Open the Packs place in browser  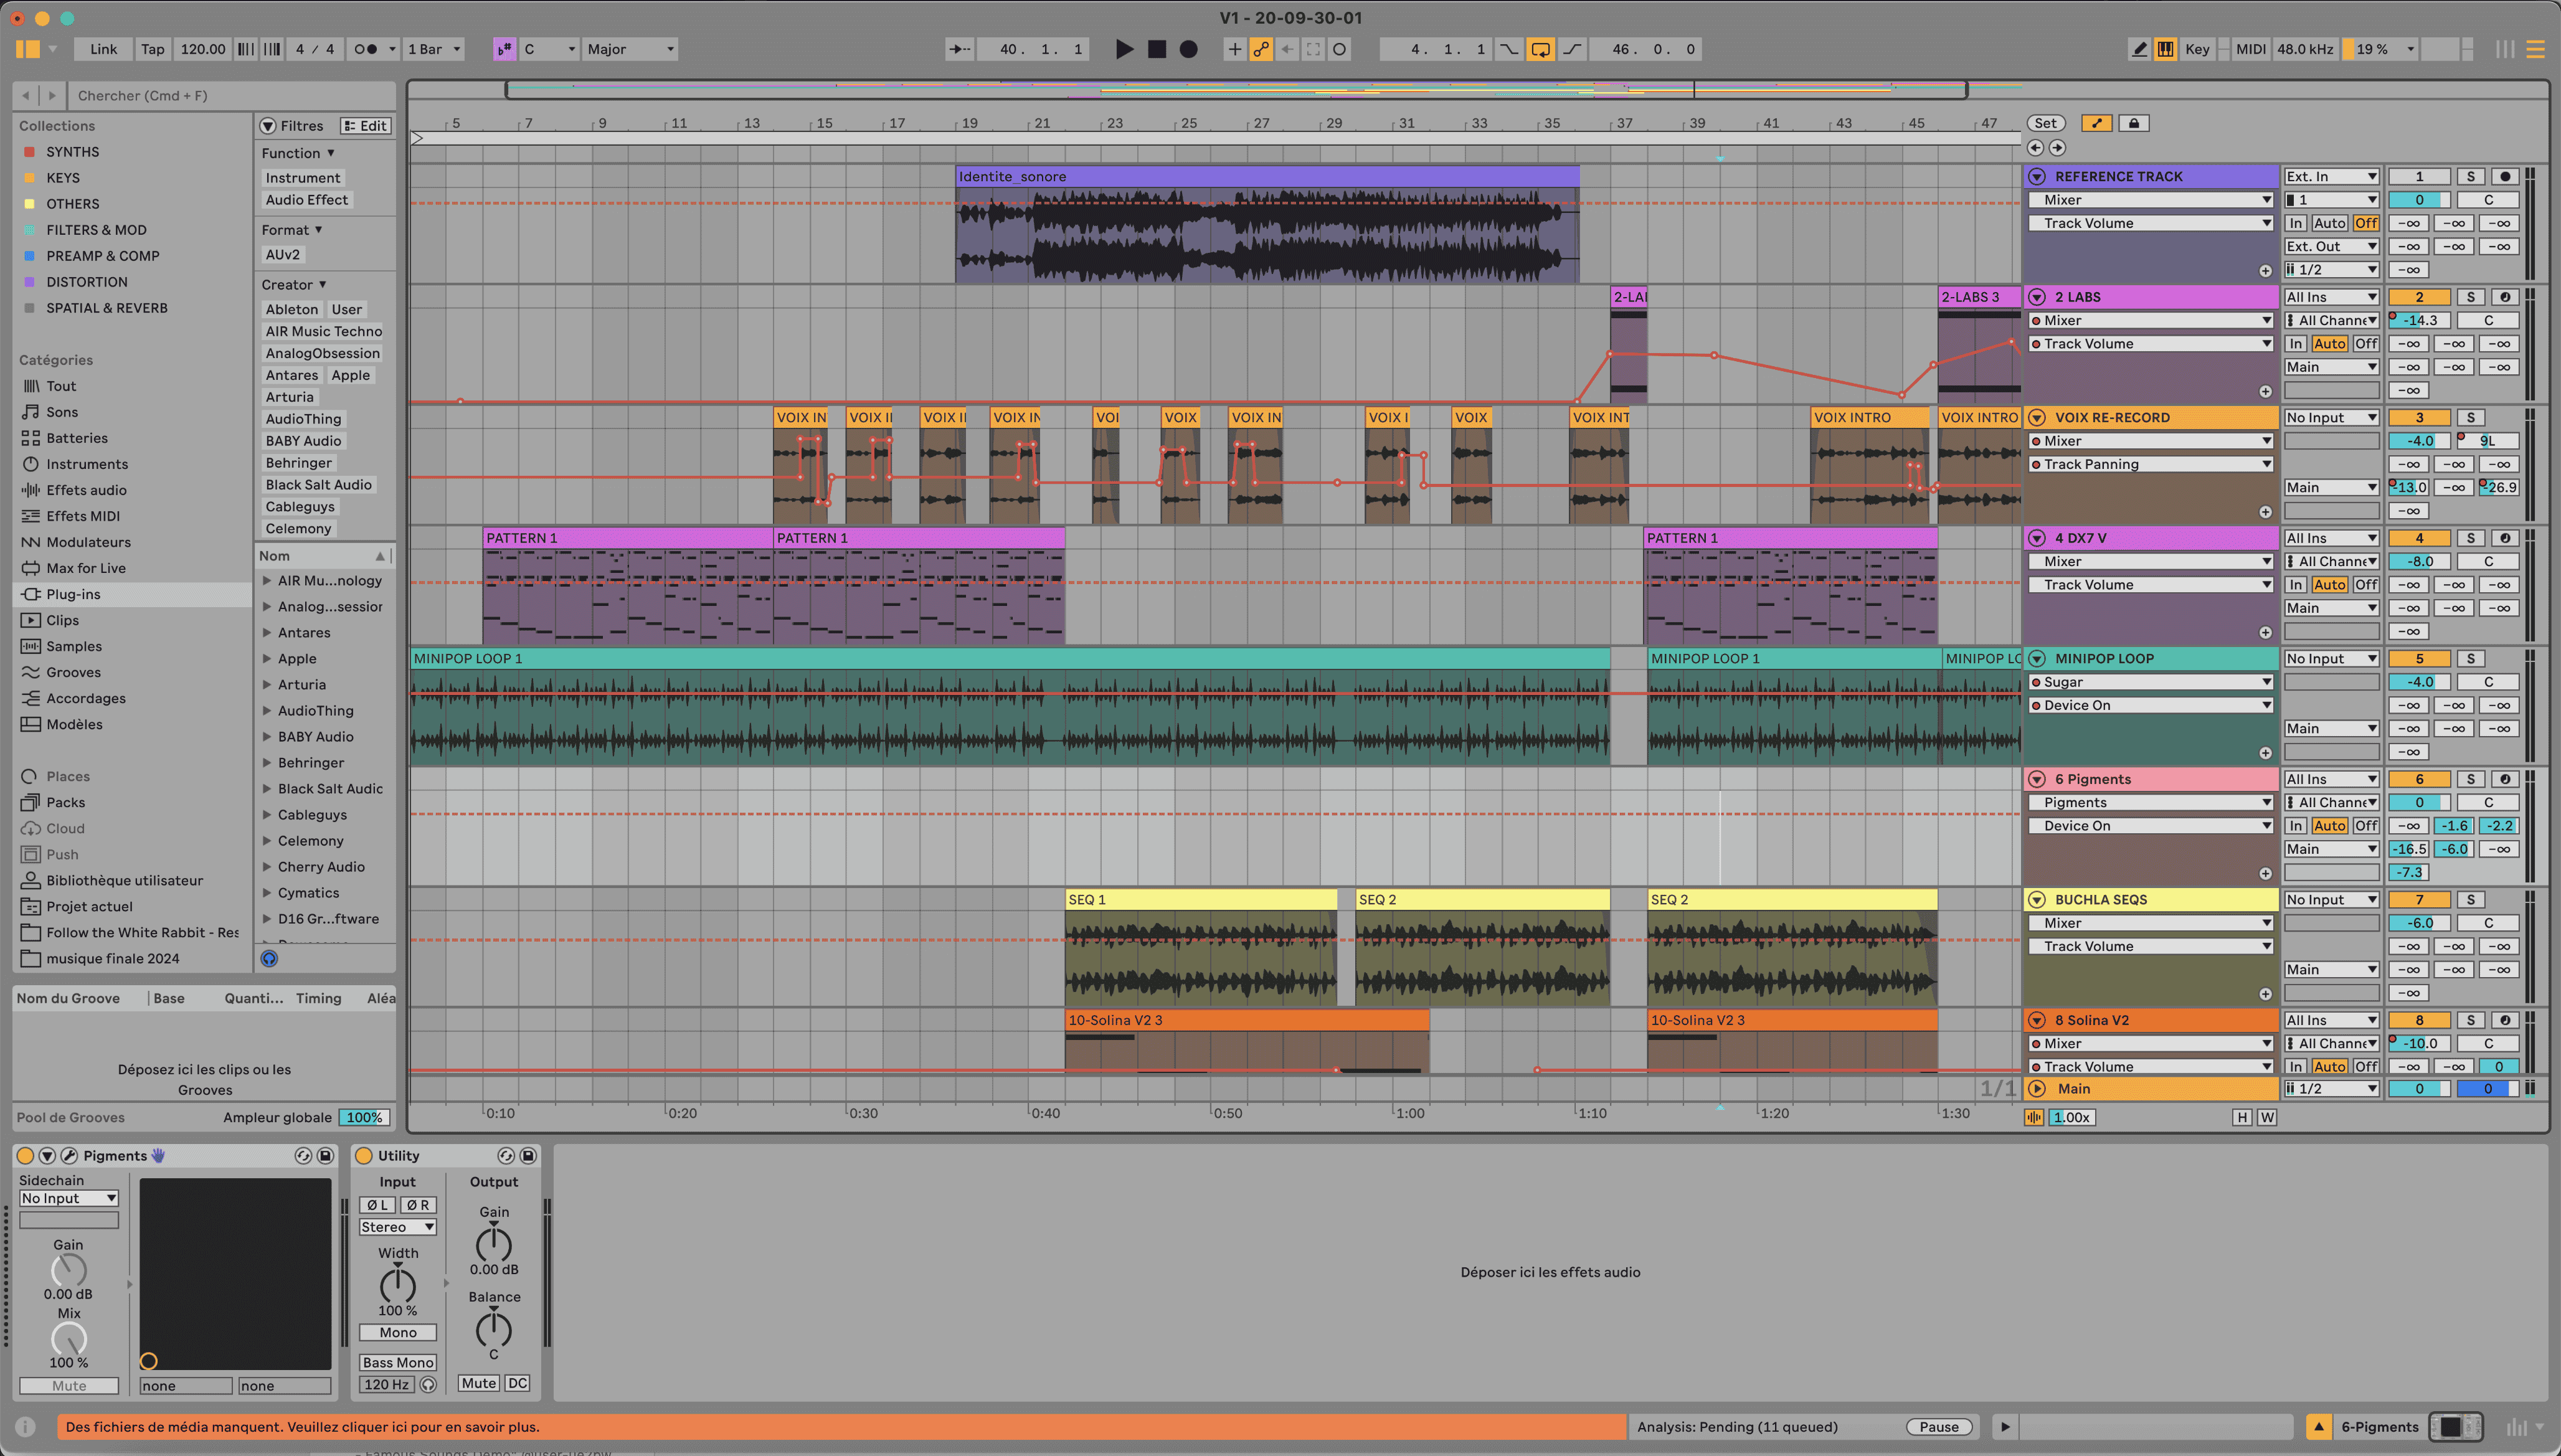pos(65,802)
